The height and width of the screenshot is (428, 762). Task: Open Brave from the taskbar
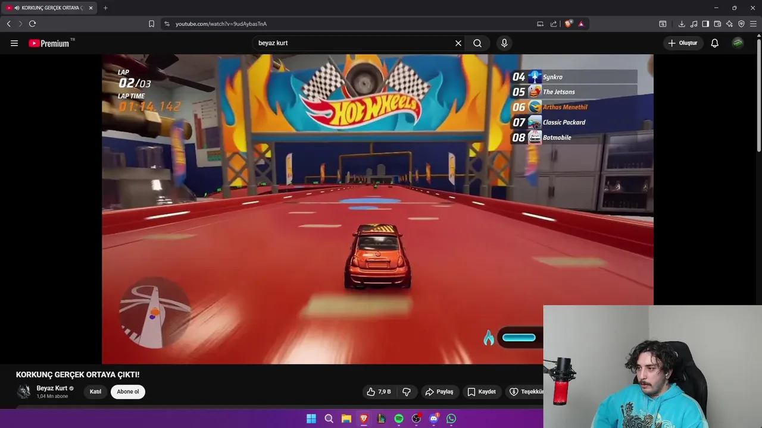click(x=364, y=418)
